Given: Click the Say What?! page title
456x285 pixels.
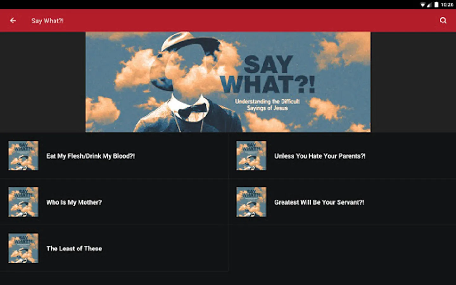Looking at the screenshot, I should pyautogui.click(x=47, y=21).
